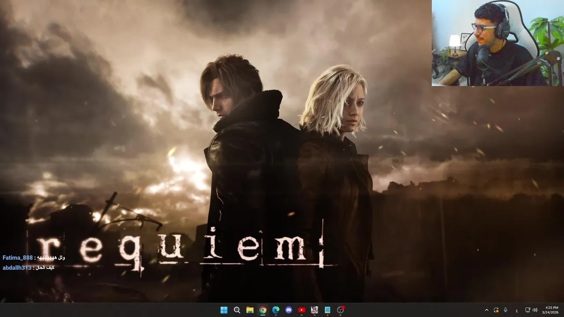Open File Explorer from the taskbar
Viewport: 564px width, 317px height.
[250, 310]
